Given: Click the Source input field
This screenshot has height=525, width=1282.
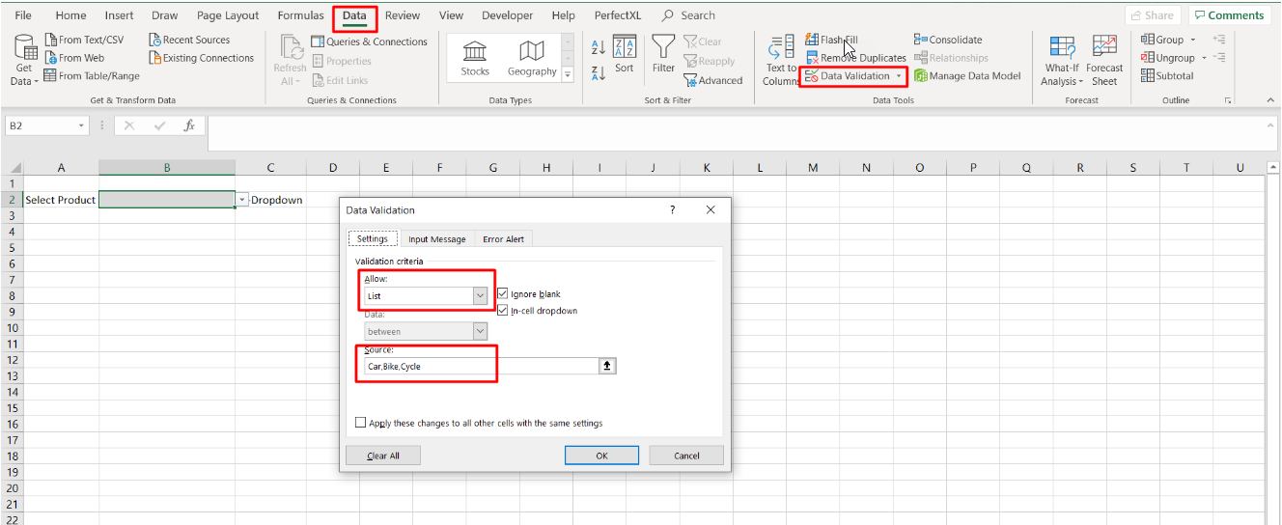Looking at the screenshot, I should click(481, 366).
